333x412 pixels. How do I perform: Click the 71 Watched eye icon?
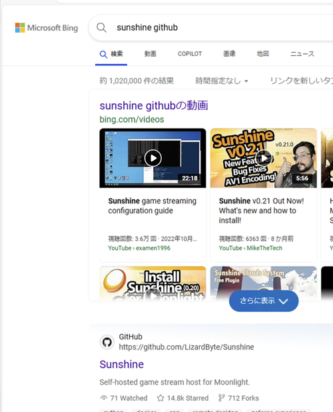click(104, 398)
